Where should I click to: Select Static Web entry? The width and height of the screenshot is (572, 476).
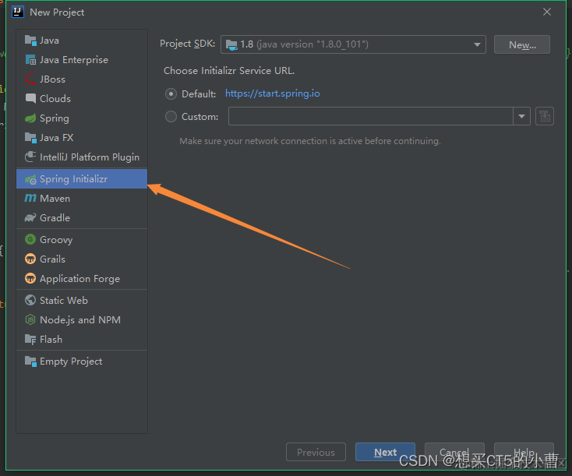click(x=82, y=300)
